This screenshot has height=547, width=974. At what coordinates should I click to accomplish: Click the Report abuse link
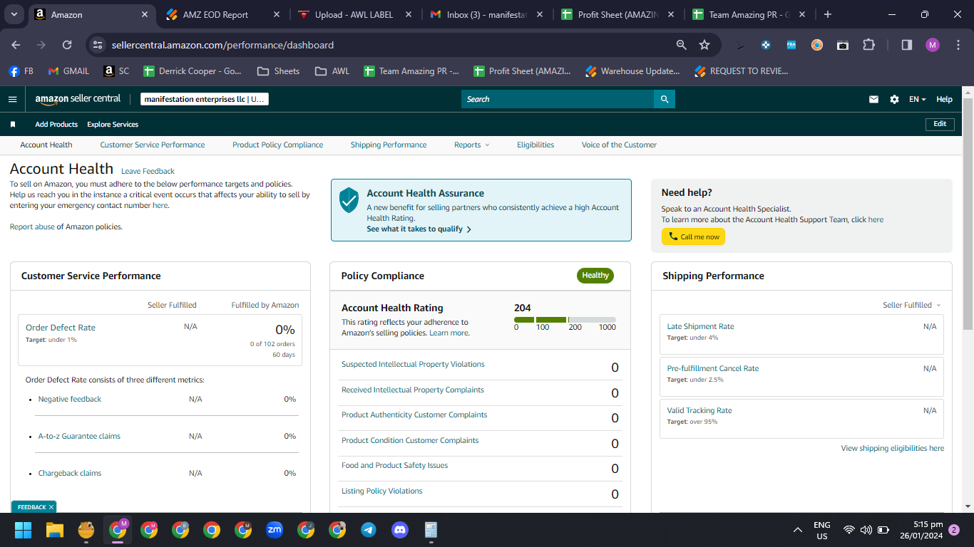[x=32, y=226]
